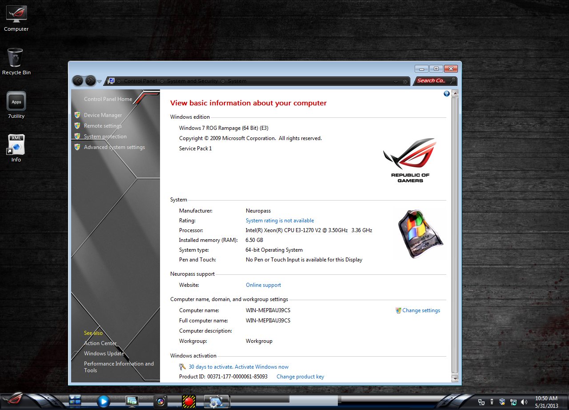Click the network icon in the tray

481,402
